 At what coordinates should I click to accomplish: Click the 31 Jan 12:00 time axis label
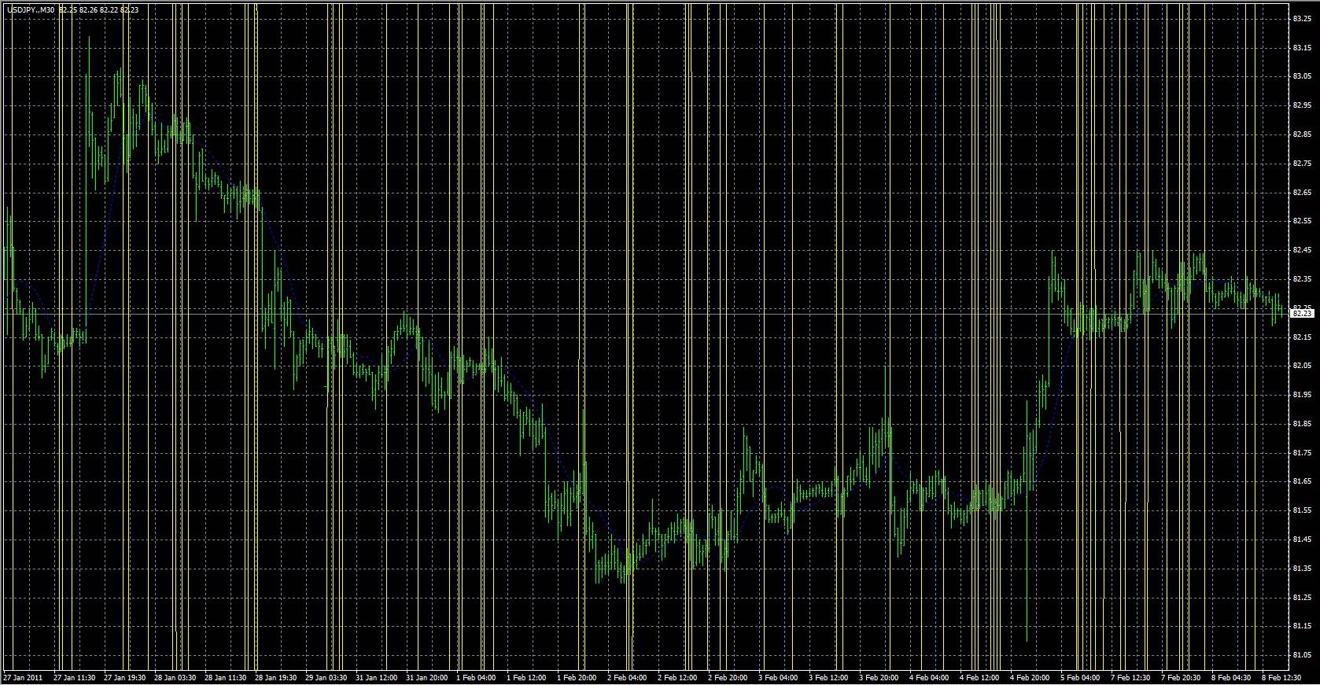(376, 677)
